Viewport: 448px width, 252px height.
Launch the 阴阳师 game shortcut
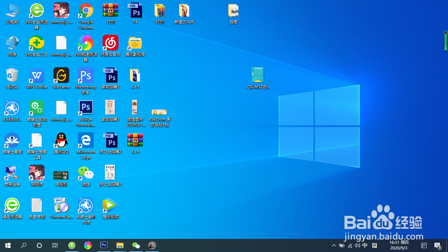coord(37,176)
